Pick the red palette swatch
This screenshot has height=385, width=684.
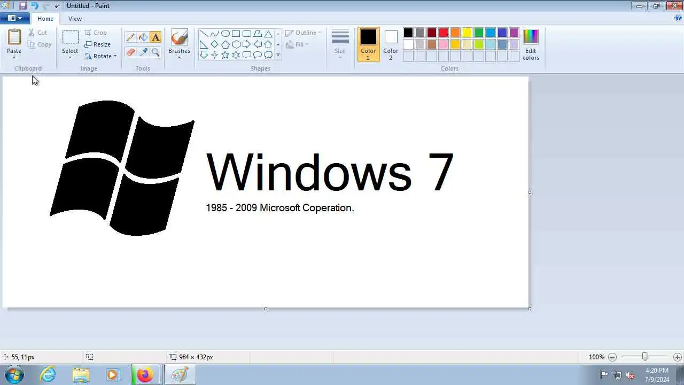tap(444, 33)
